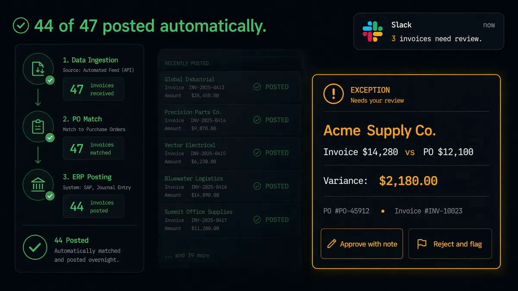Click the Slack logo icon
Screen dimensions: 518x291
373,31
